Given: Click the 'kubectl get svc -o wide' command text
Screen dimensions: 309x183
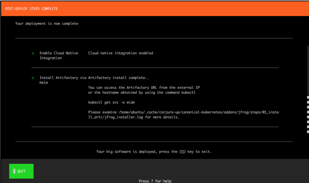Looking at the screenshot, I should click(x=112, y=102).
